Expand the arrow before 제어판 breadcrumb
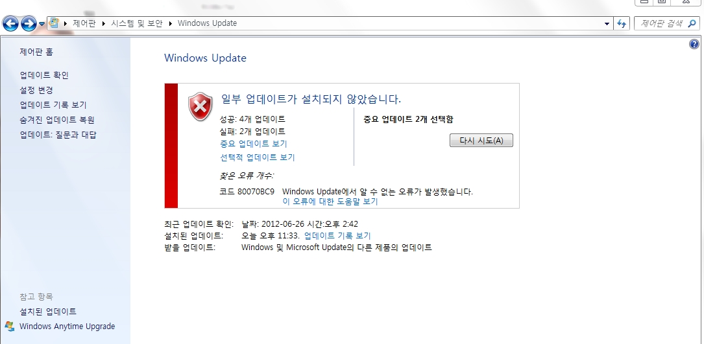 point(66,23)
